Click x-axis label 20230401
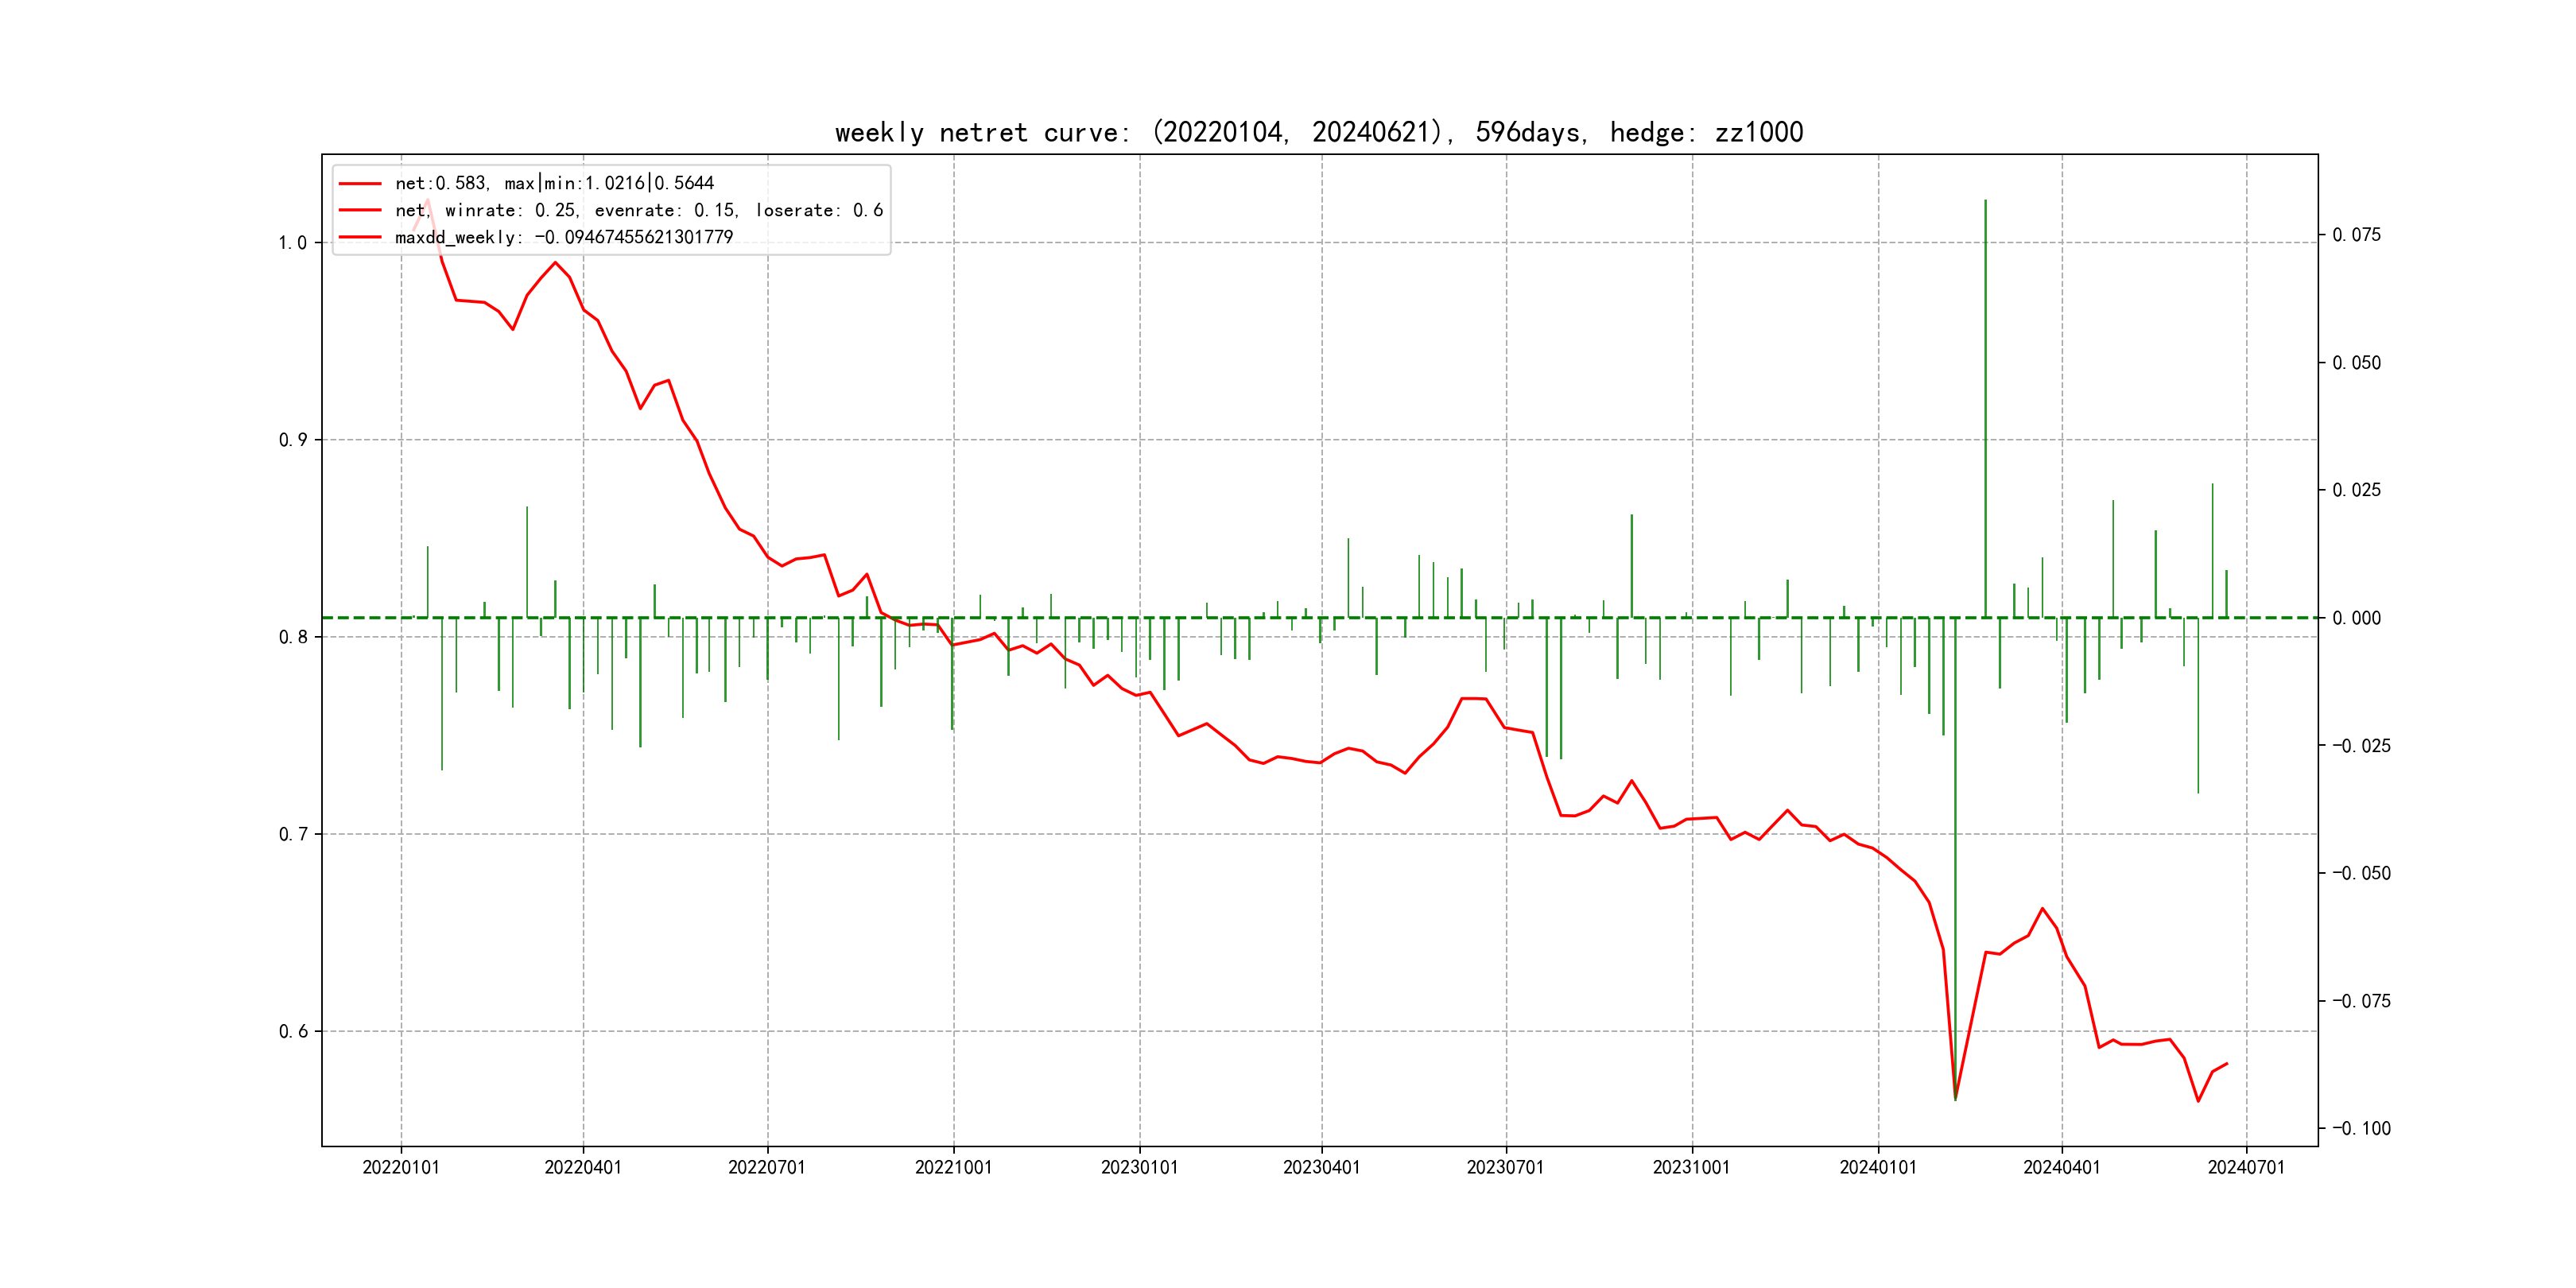This screenshot has width=2576, height=1288. pos(1321,1167)
